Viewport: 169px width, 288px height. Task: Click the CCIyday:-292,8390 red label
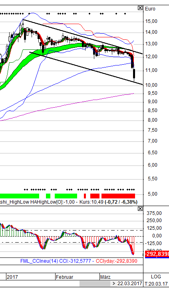click(x=117, y=261)
